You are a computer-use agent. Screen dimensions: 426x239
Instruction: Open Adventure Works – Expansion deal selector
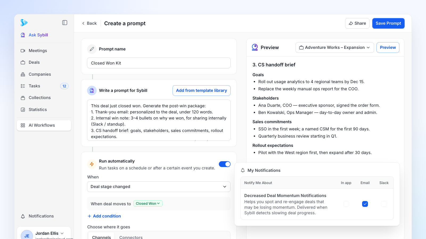[x=335, y=48]
